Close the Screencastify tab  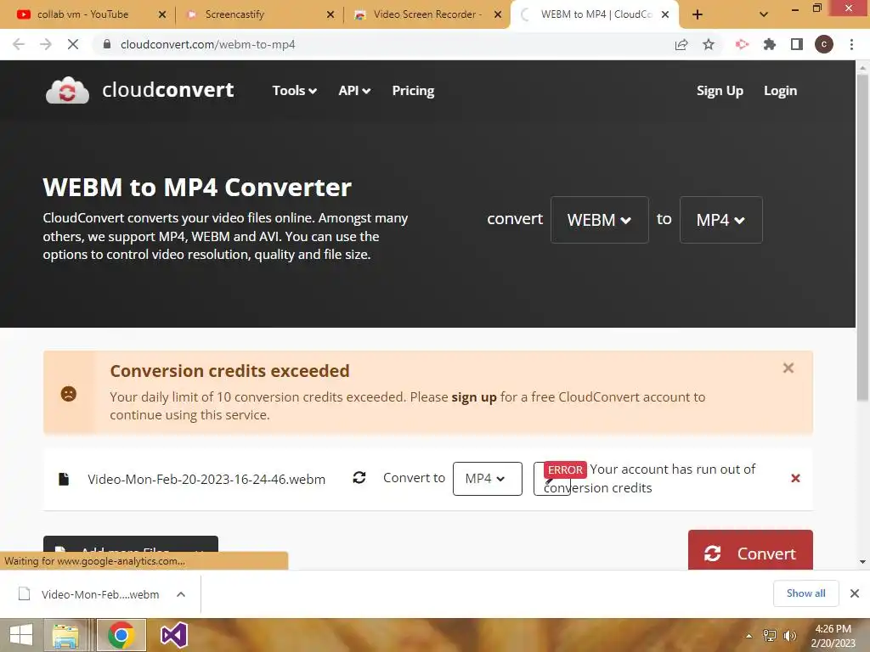coord(330,15)
